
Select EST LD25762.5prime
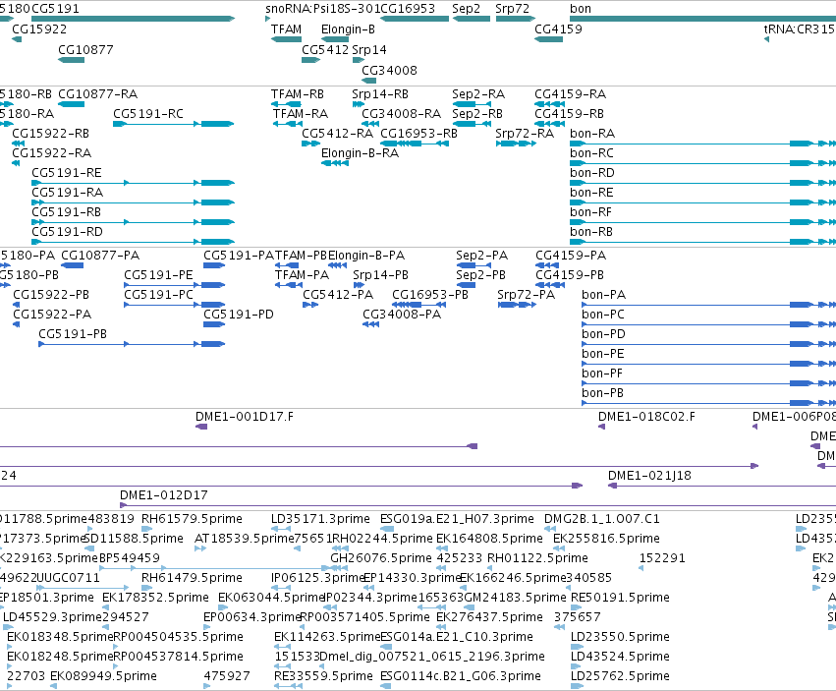tap(620, 676)
